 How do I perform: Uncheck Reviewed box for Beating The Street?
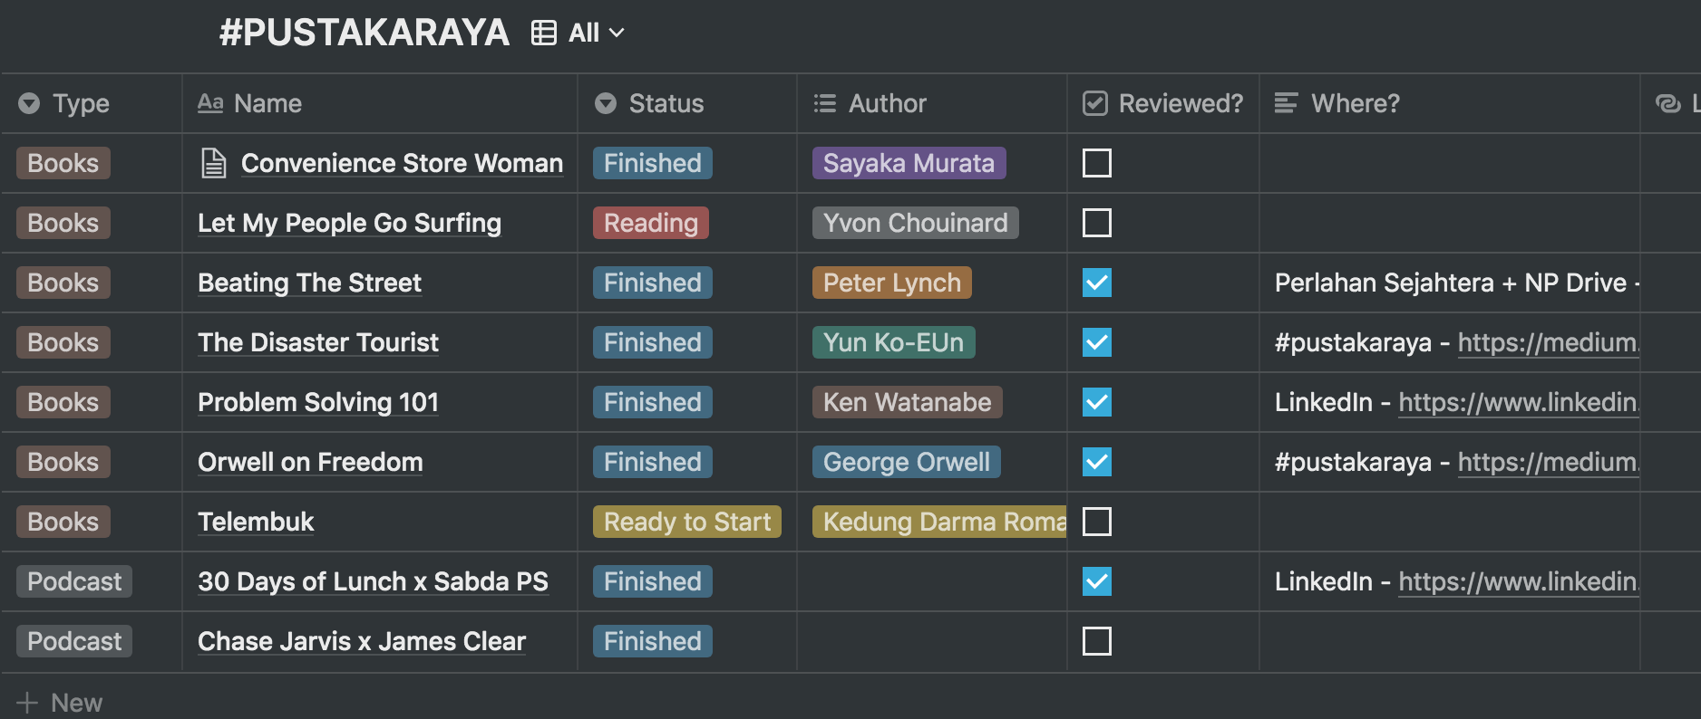pos(1097,283)
